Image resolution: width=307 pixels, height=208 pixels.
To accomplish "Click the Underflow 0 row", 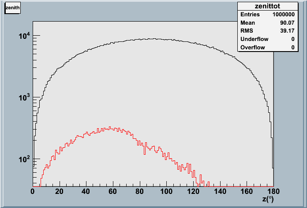I will (x=267, y=39).
